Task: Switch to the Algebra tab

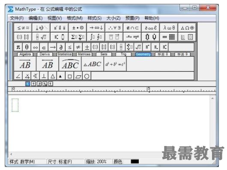Action: (25, 54)
